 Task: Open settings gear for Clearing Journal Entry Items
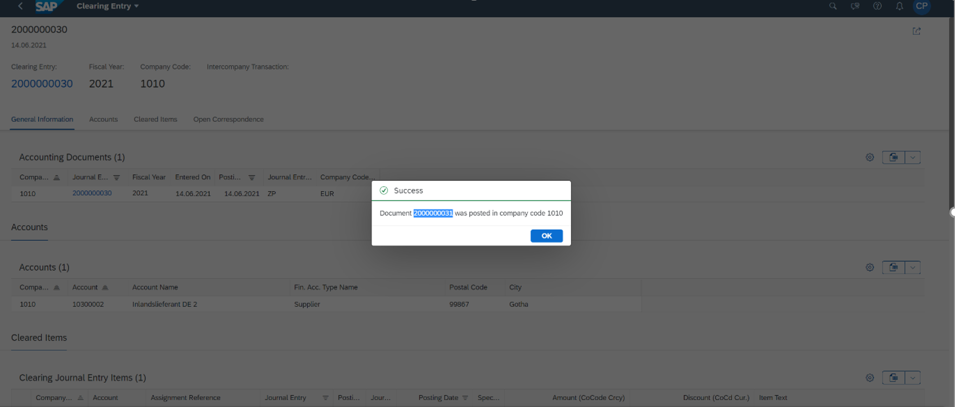[870, 378]
